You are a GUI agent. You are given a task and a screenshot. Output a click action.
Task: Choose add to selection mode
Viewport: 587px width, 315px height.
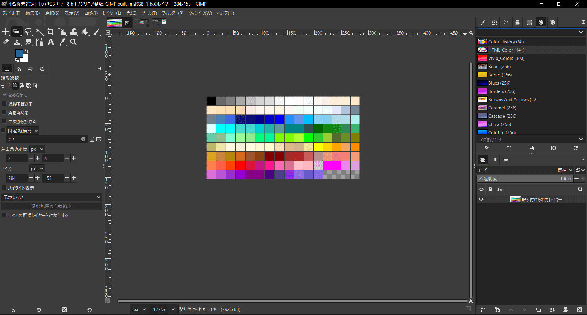click(22, 86)
